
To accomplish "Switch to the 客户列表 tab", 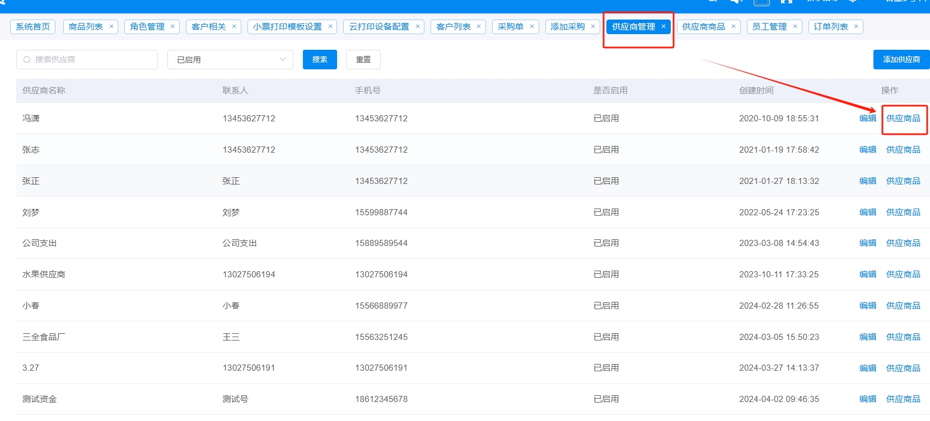I will tap(453, 27).
